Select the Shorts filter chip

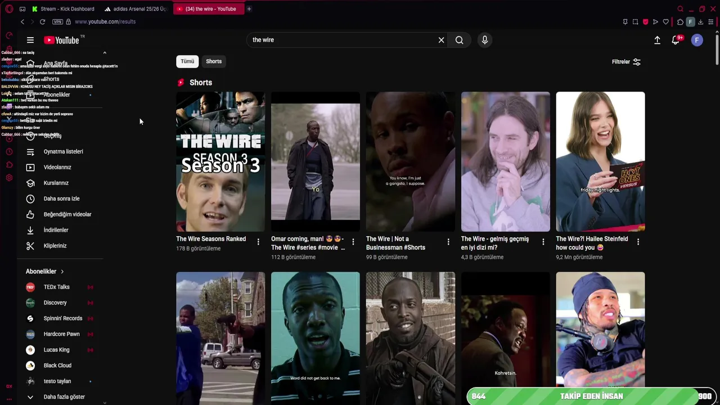(x=214, y=61)
